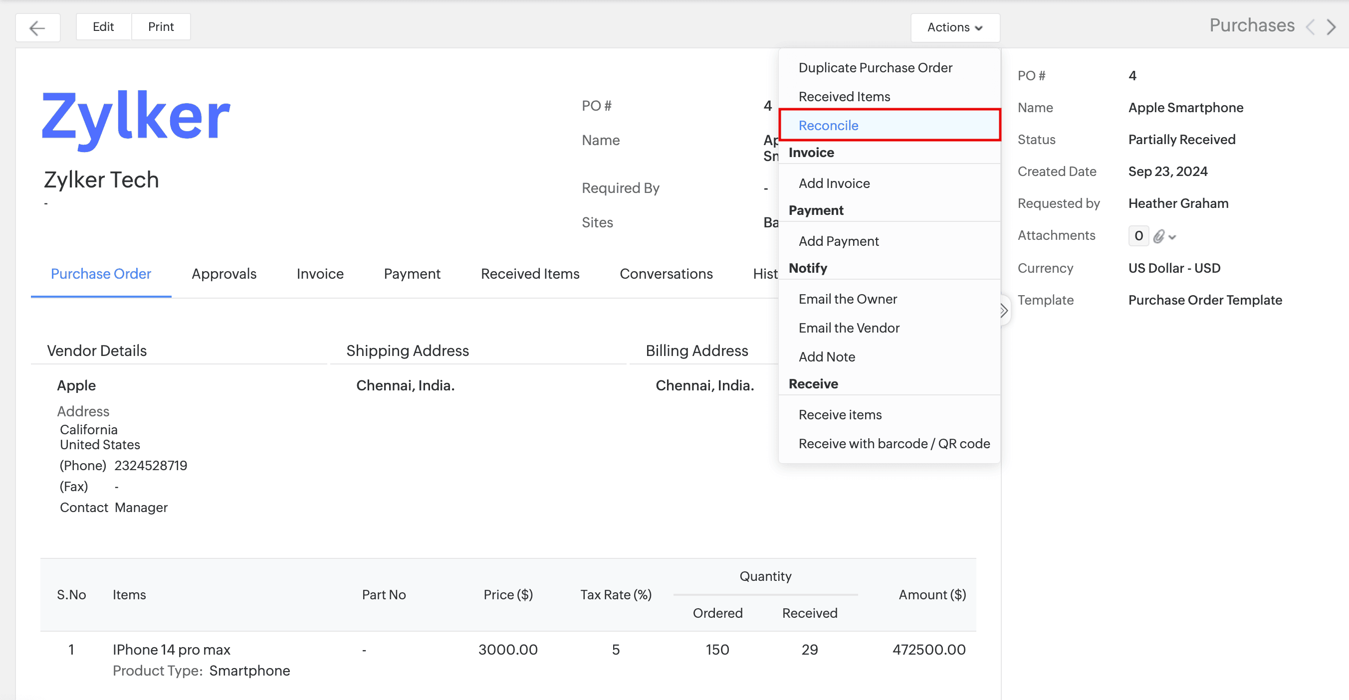Switch to the Approvals tab

(224, 274)
